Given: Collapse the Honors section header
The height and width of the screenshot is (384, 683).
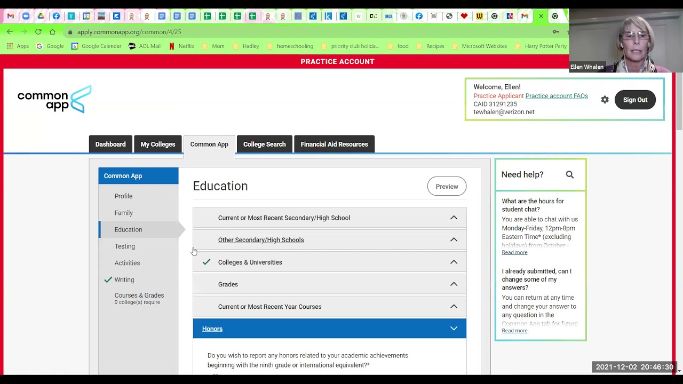Looking at the screenshot, I should (329, 329).
